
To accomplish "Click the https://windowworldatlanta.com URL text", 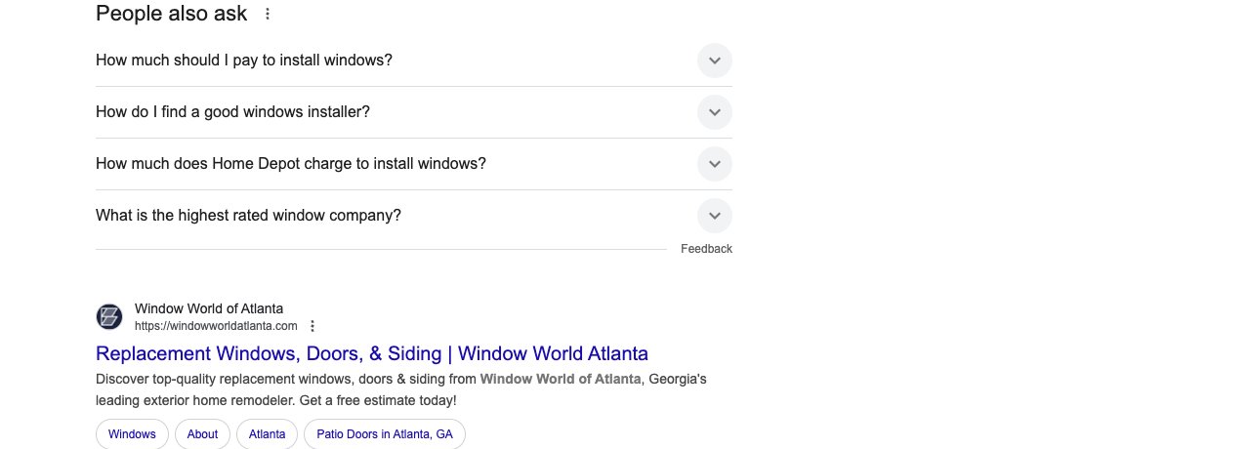I will [x=216, y=326].
